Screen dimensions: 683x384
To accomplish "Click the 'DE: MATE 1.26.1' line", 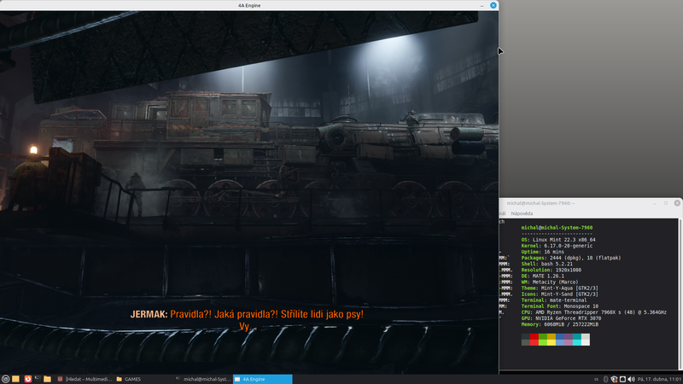I will [x=542, y=276].
